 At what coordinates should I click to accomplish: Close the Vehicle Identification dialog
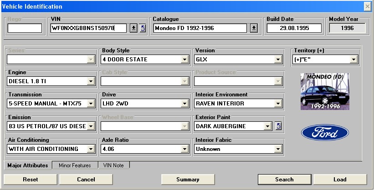click(367, 6)
